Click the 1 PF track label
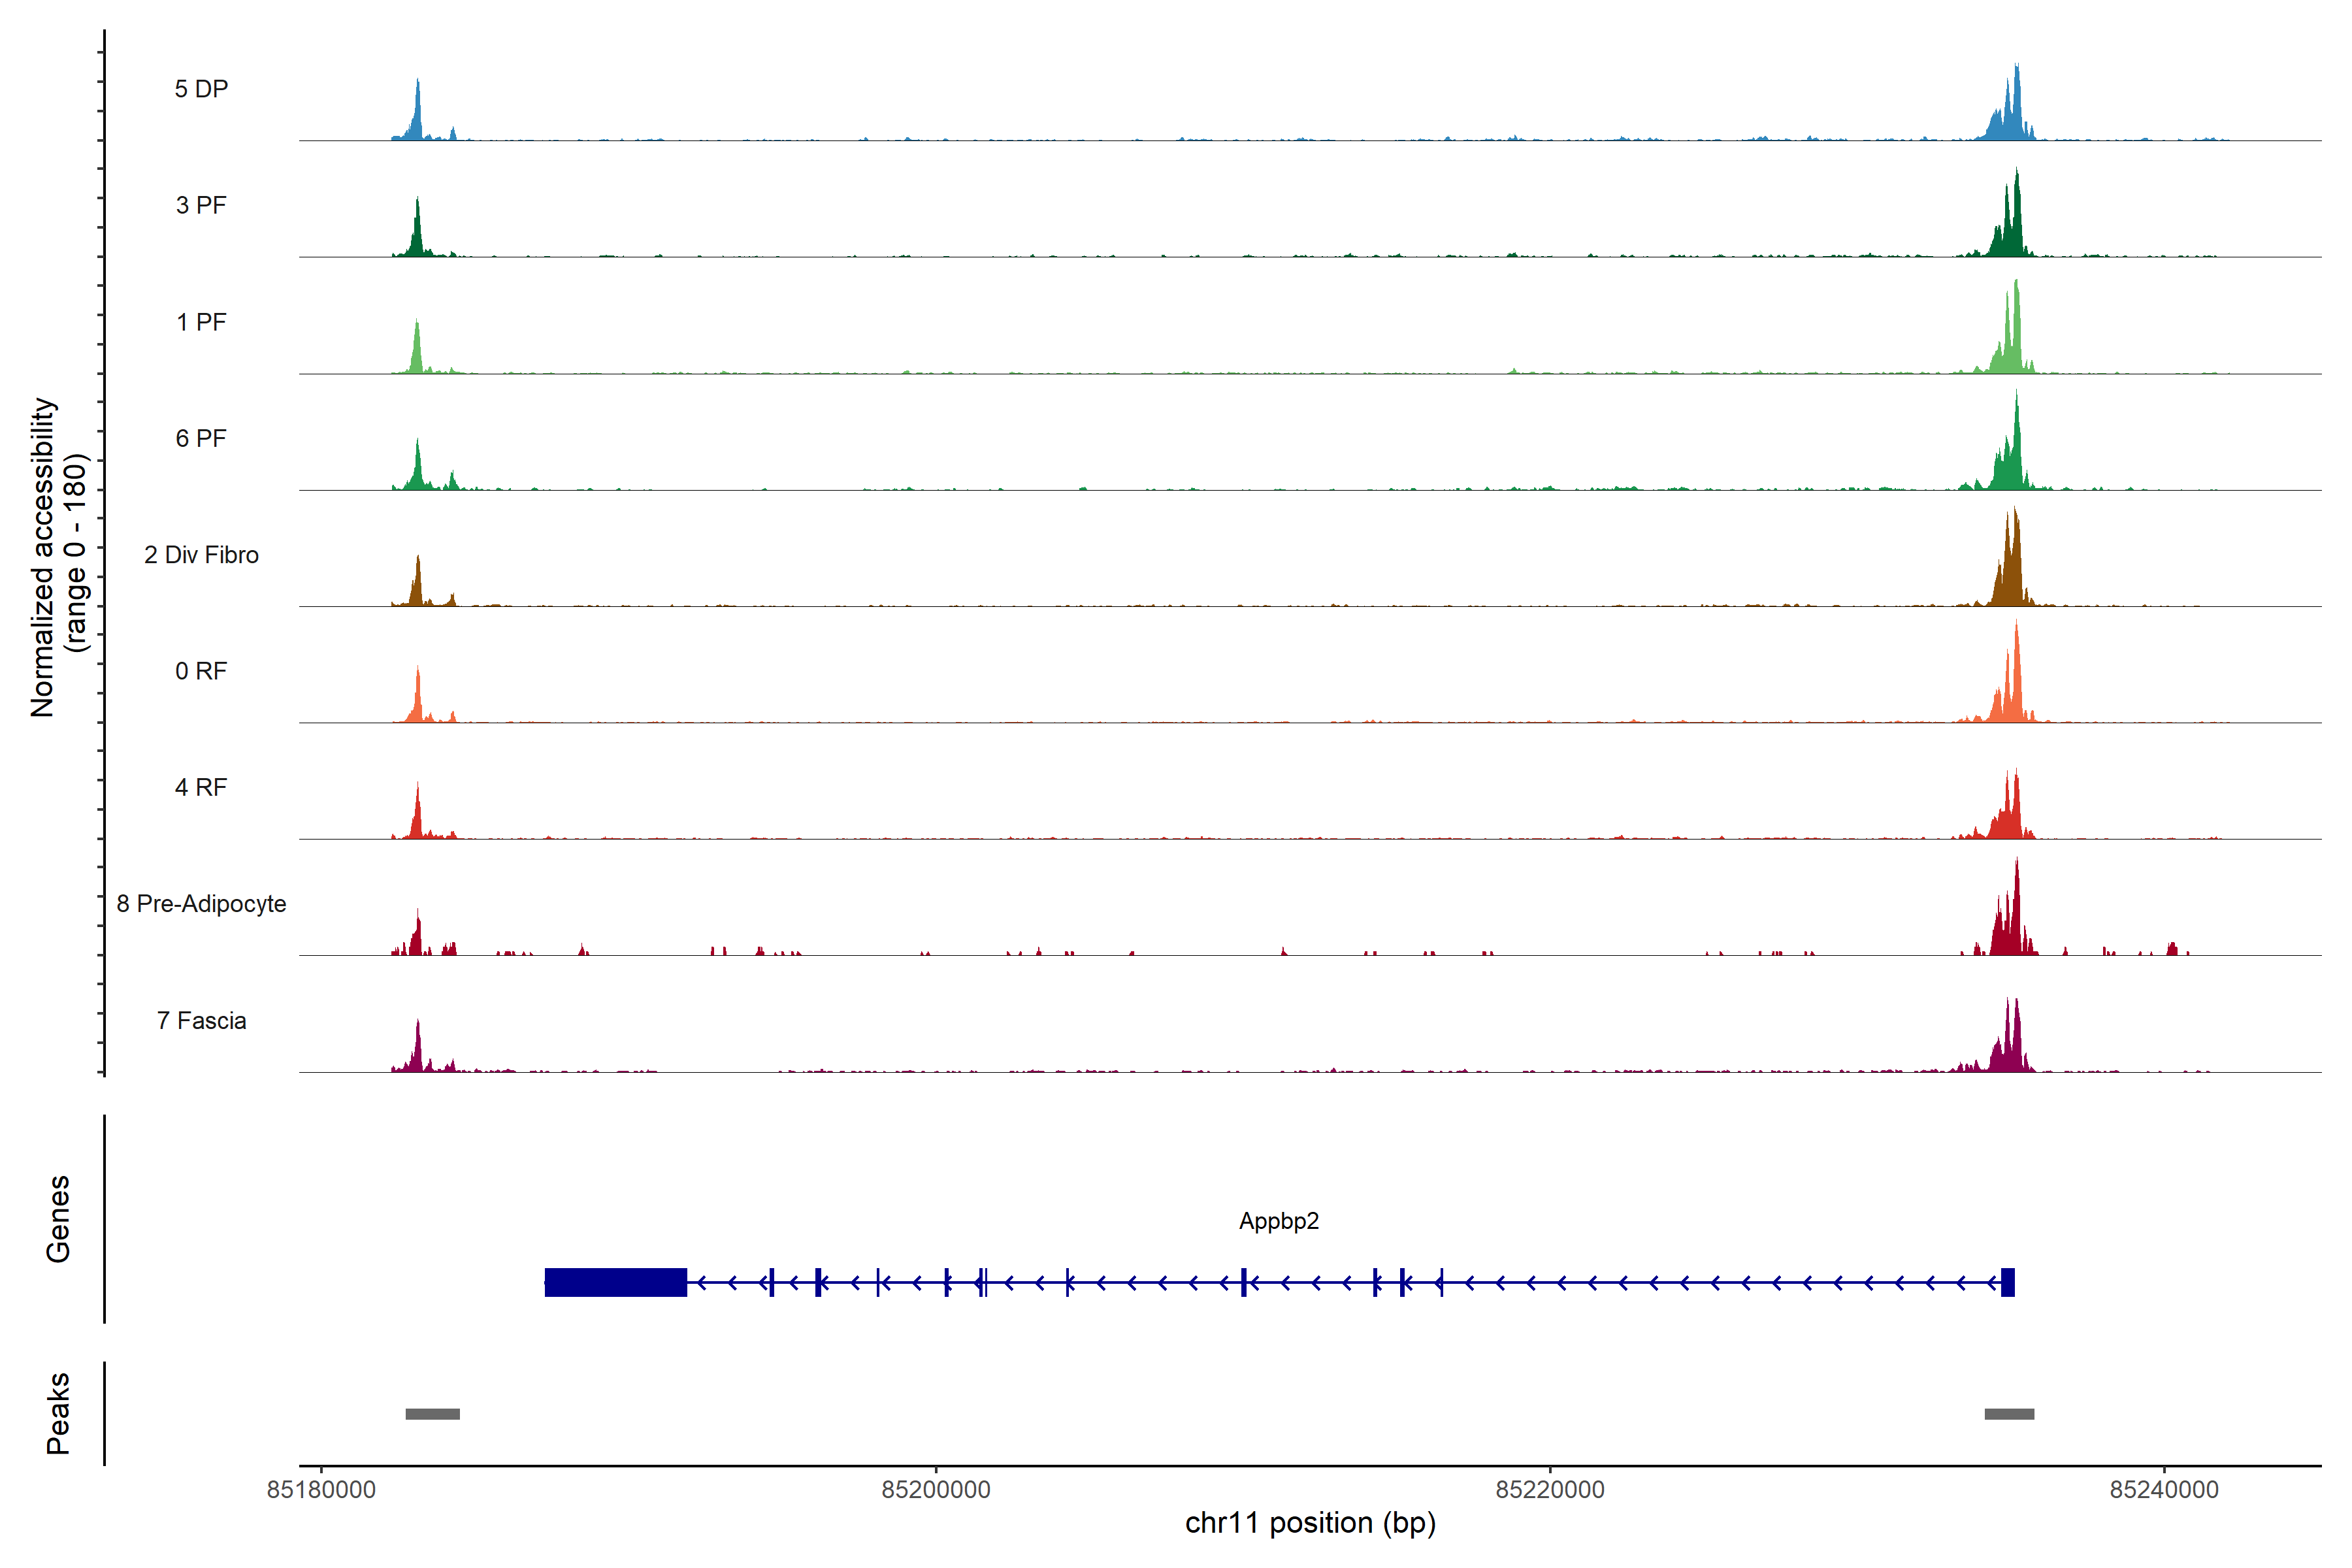Screen dimensions: 2352x1568 [x=201, y=322]
